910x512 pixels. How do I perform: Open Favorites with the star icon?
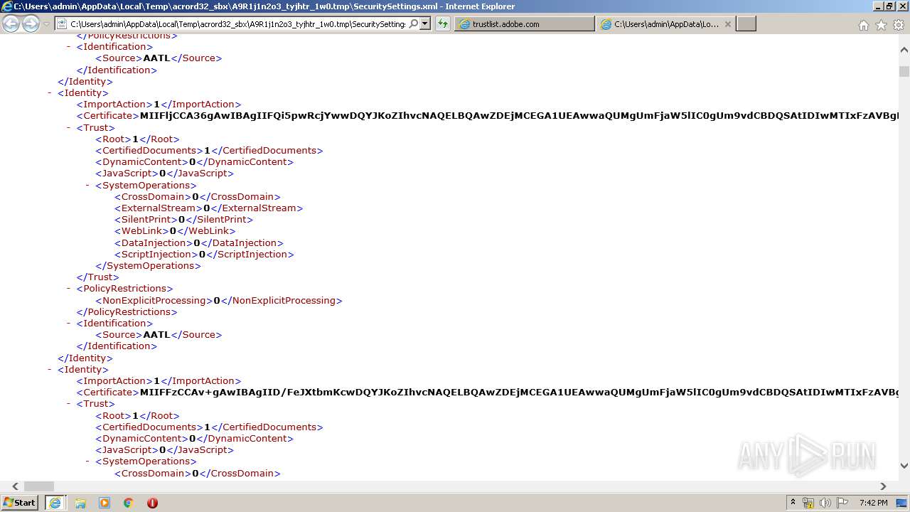pos(881,25)
